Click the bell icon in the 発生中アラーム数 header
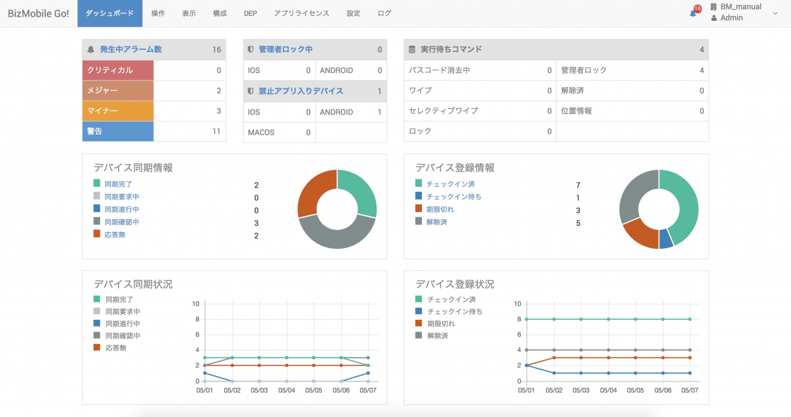The image size is (791, 417). click(91, 49)
